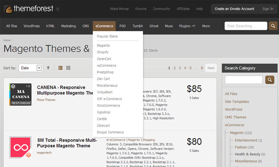Choose Ubercart from the dropdown menu
This screenshot has height=167, width=279.
[x=103, y=126]
